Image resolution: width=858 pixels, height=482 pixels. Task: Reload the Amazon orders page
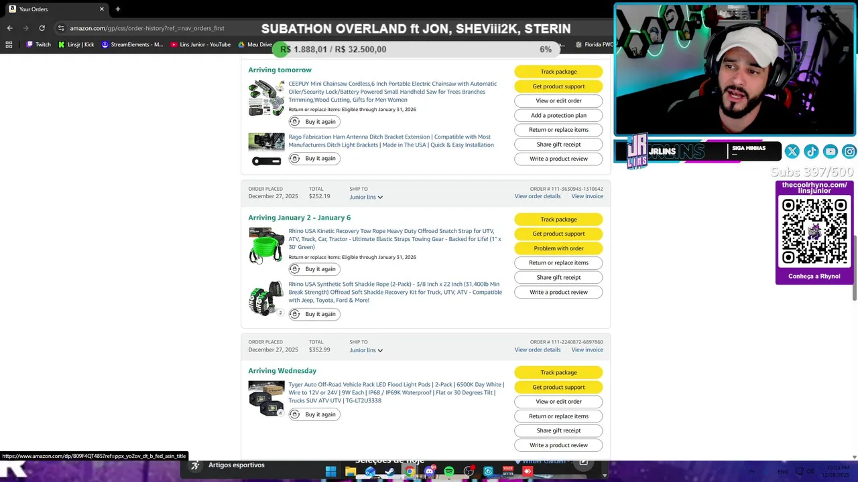(x=42, y=28)
